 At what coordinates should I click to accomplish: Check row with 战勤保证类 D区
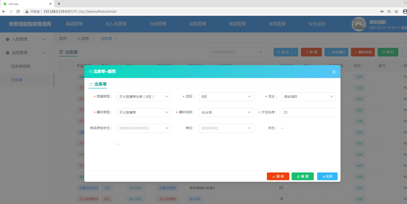[x=63, y=188]
